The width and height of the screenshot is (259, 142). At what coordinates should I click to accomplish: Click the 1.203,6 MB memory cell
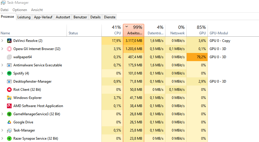134,49
